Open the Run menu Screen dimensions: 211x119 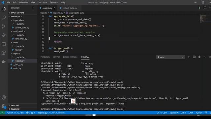(45, 2)
